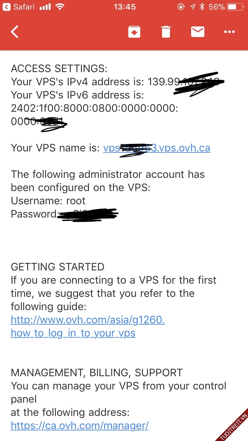Mark email as unread via envelope icon

point(197,32)
